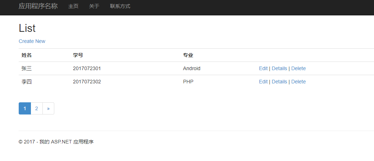Viewport: 374px width, 161px height.
Task: Click the 学号 column header
Action: 78,55
